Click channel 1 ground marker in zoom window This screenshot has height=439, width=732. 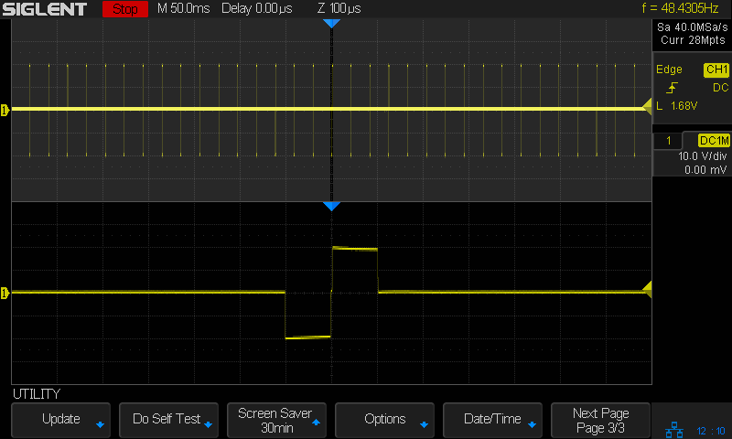pos(5,293)
